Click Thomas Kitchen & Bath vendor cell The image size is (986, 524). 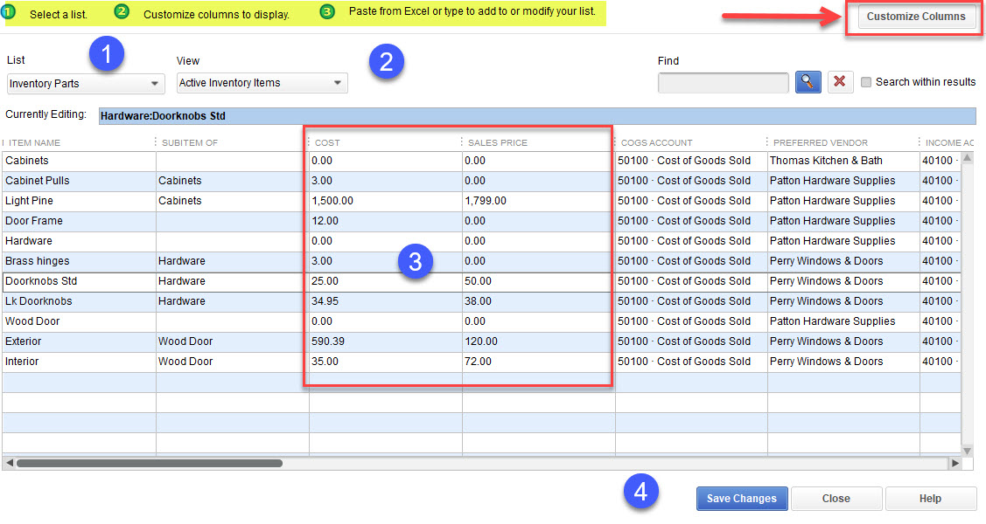[843, 161]
